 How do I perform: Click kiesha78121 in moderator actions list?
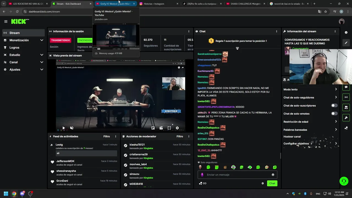tap(137, 145)
